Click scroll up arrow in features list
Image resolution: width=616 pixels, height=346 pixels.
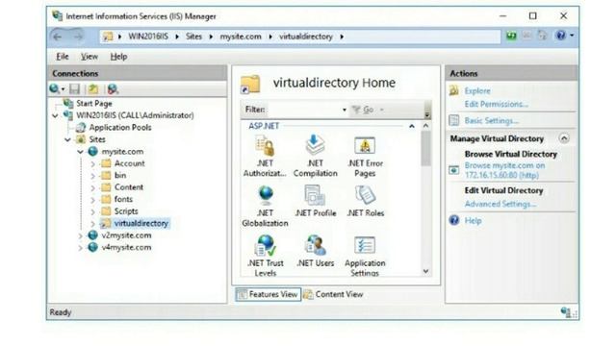point(425,126)
